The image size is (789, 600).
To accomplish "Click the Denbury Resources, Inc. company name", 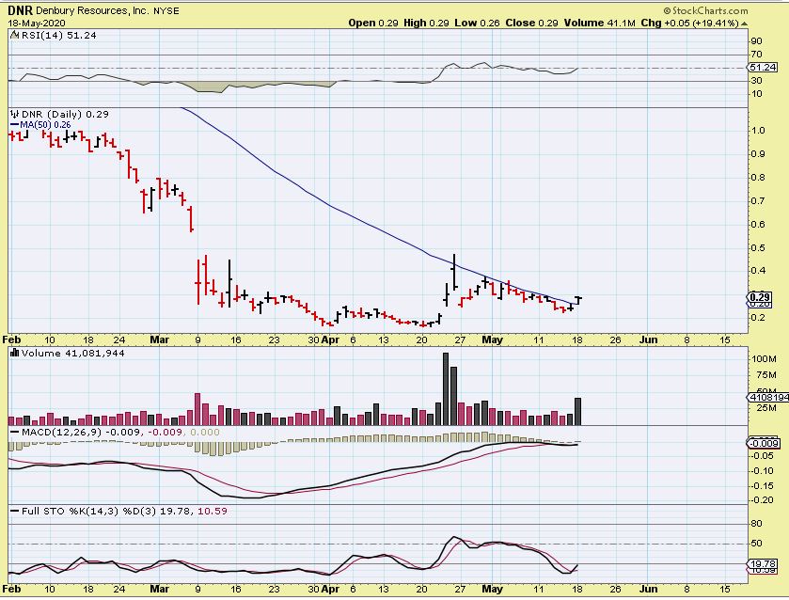I will point(92,10).
